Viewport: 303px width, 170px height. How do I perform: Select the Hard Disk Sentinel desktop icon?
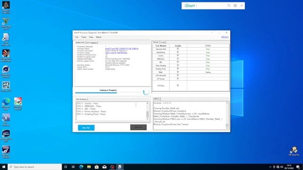coord(18,104)
